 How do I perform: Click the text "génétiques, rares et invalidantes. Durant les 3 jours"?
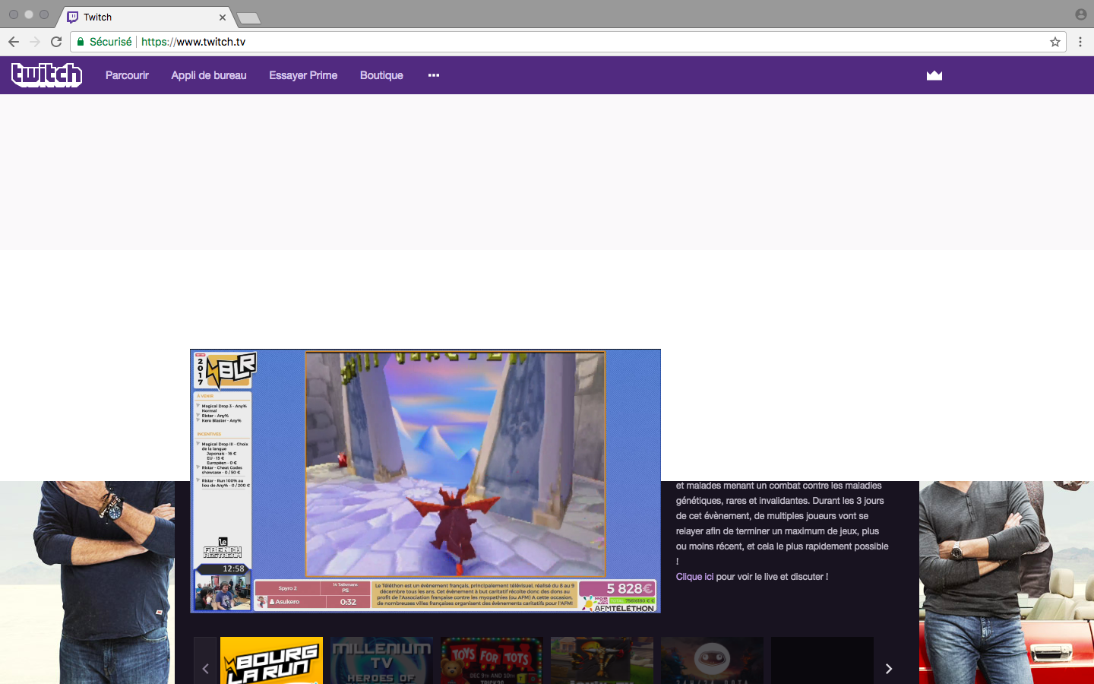(780, 501)
